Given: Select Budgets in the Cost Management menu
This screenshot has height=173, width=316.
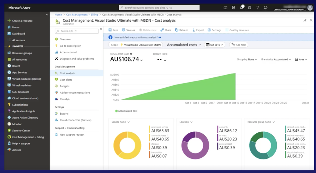Looking at the screenshot, I should coord(64,86).
